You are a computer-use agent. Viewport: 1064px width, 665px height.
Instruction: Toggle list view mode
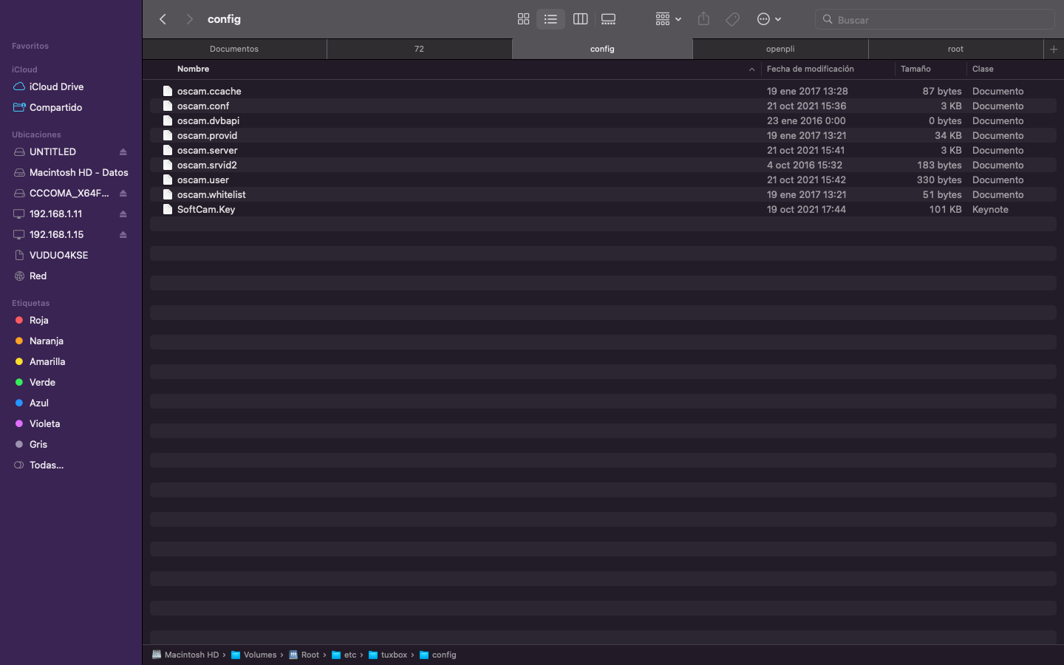(x=550, y=19)
